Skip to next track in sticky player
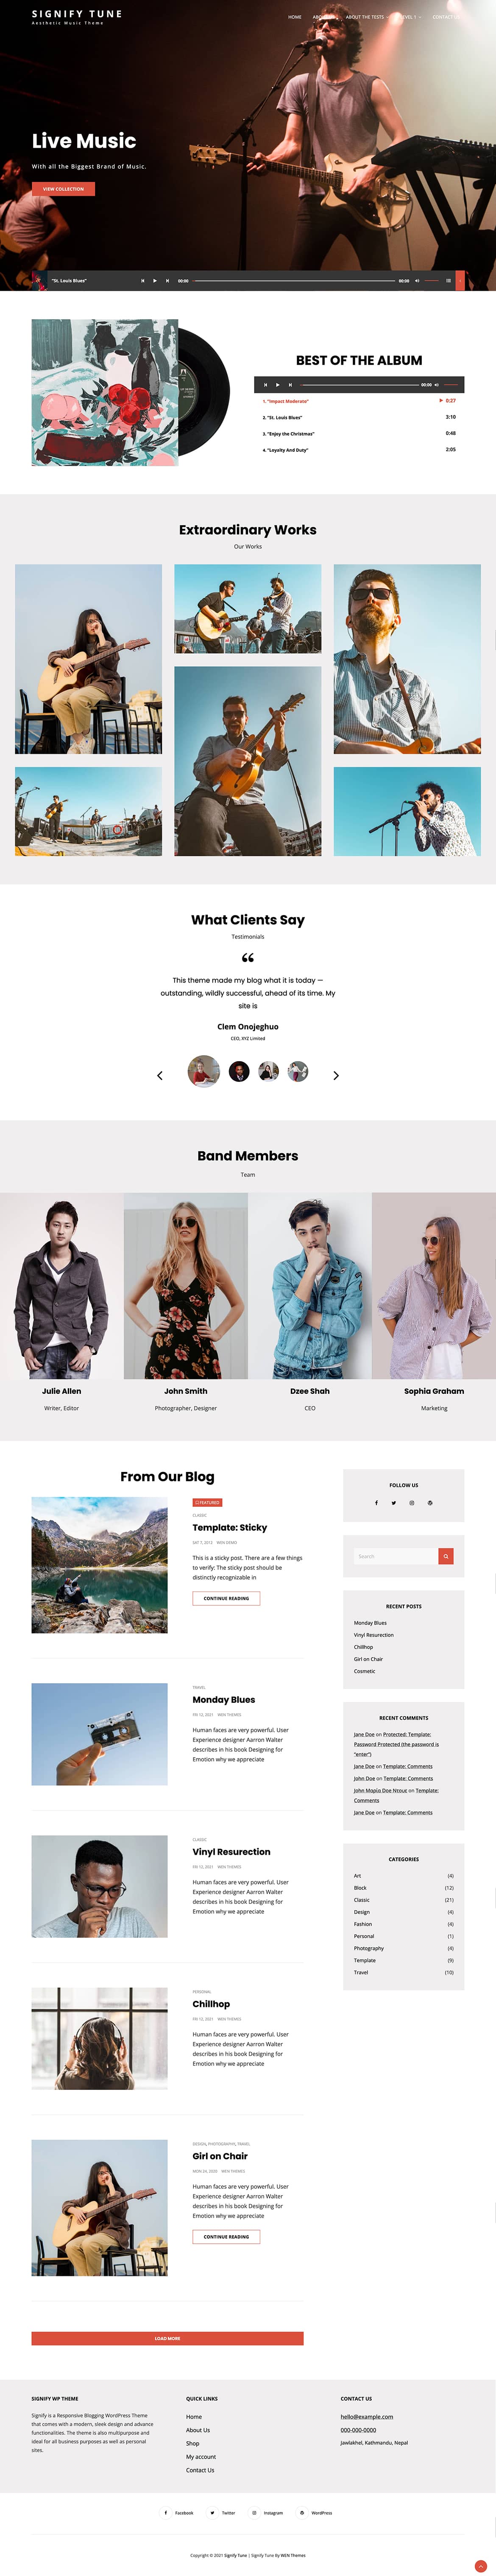 (x=167, y=281)
